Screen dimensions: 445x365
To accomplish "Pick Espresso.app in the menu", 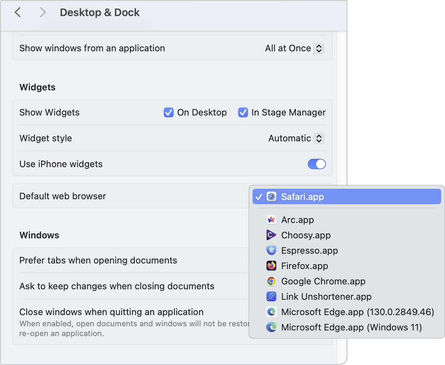I will coord(347,251).
